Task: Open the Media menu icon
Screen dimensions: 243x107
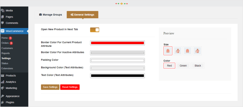Action: pyautogui.click(x=2, y=11)
